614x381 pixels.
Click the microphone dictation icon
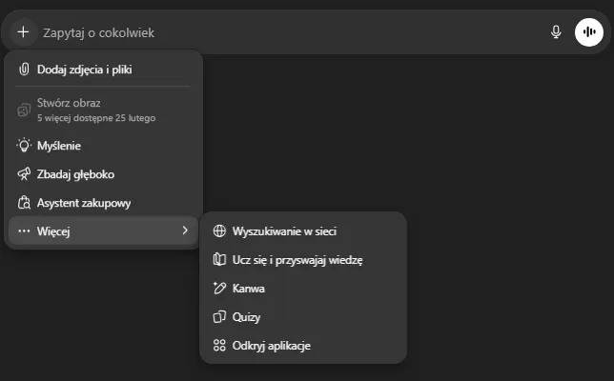coord(556,32)
